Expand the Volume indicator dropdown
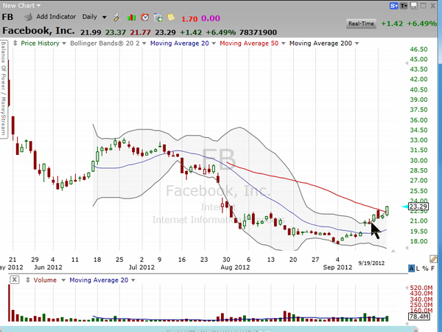This screenshot has width=442, height=332. coord(63,280)
